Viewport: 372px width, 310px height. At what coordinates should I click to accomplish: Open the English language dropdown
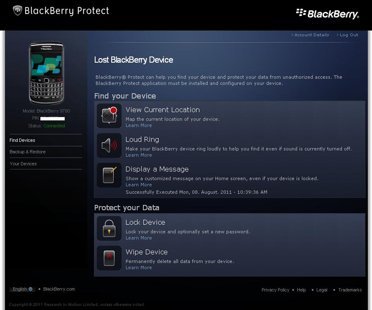23,289
